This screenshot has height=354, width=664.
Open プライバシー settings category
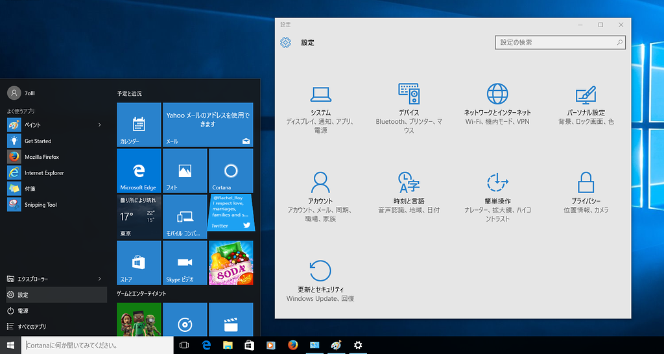(586, 193)
